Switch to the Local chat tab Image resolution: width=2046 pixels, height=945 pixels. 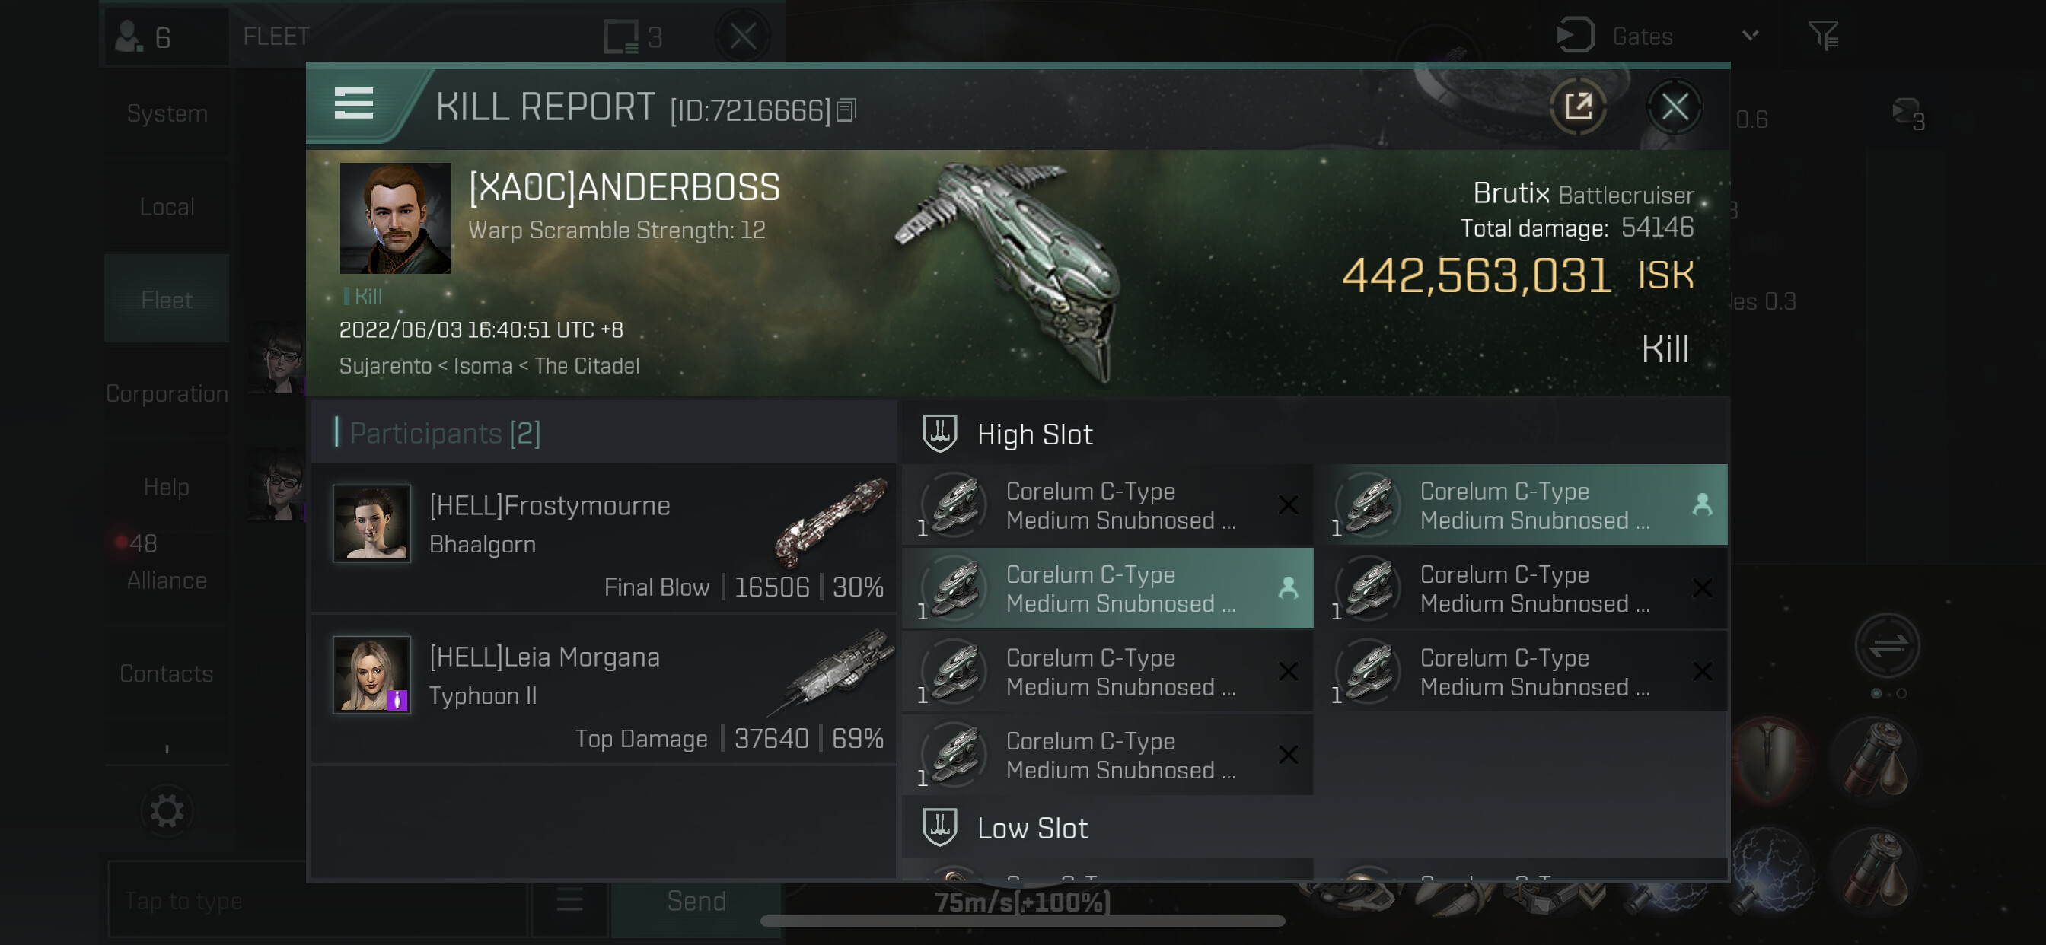(167, 206)
